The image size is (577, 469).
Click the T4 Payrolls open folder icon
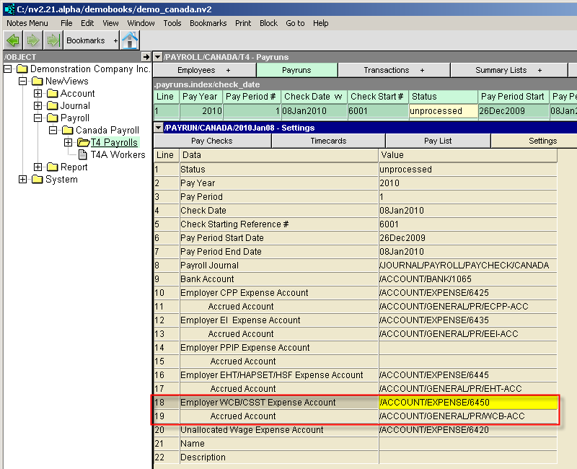83,142
